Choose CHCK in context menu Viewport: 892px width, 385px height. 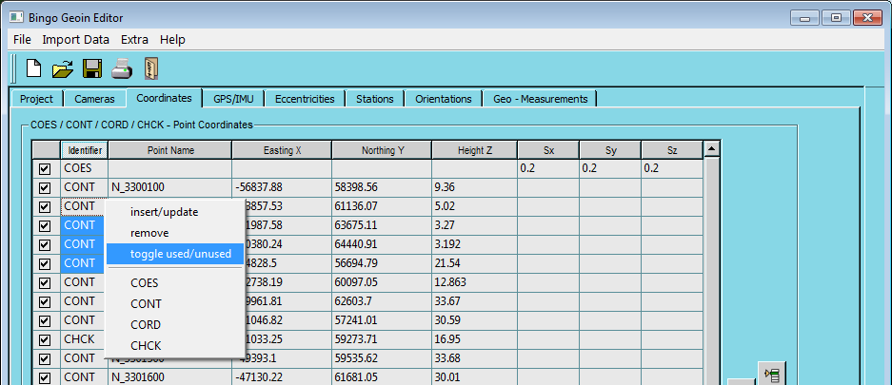175,345
